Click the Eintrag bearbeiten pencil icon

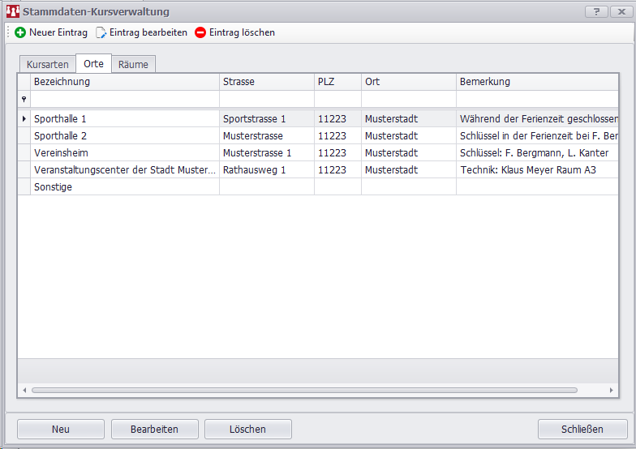[x=101, y=32]
